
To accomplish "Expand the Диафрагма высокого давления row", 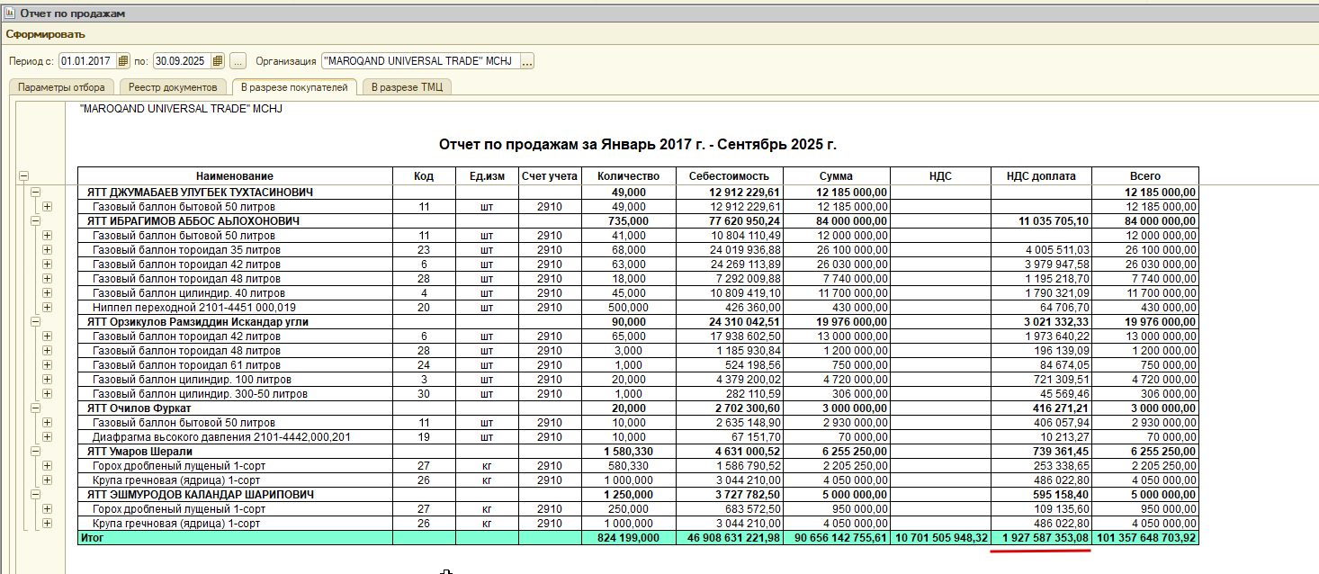I will click(x=47, y=436).
